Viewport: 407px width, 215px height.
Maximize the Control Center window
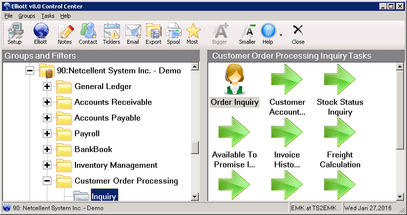[x=391, y=6]
